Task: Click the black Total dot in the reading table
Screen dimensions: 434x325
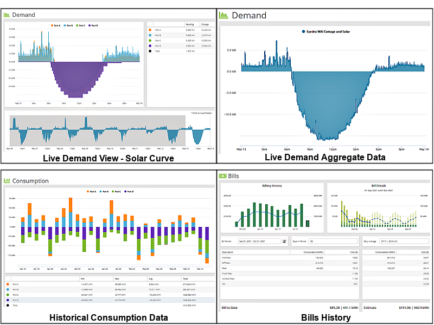Action: click(150, 50)
